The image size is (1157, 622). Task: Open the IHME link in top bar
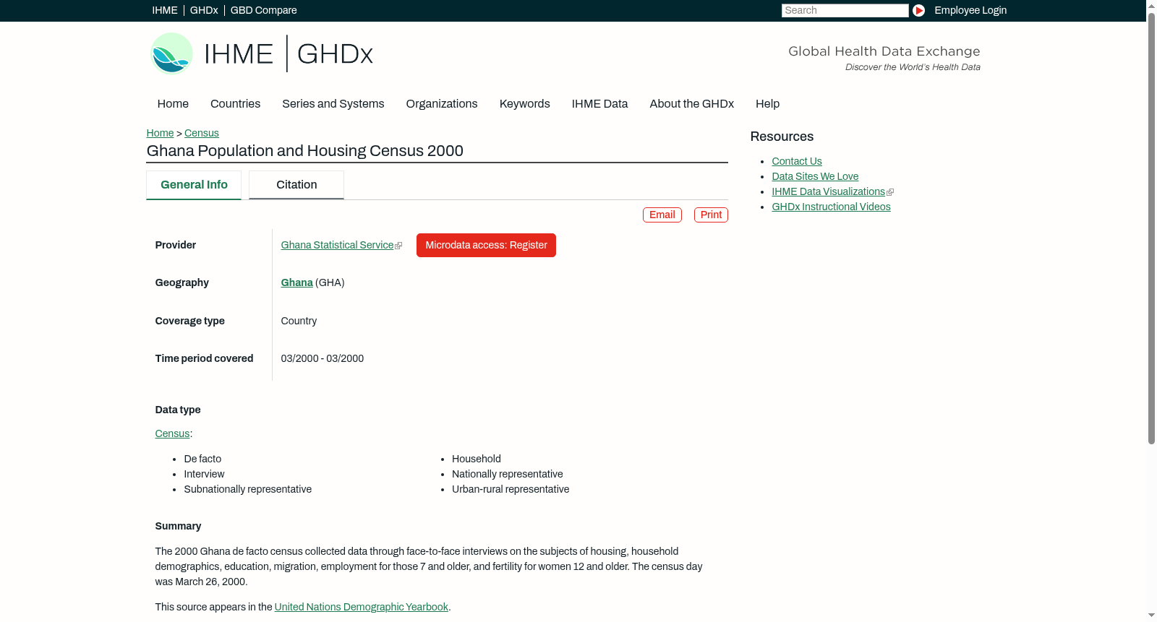click(x=165, y=10)
